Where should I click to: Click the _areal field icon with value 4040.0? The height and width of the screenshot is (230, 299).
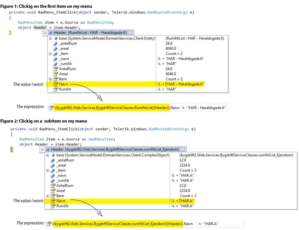(55, 49)
